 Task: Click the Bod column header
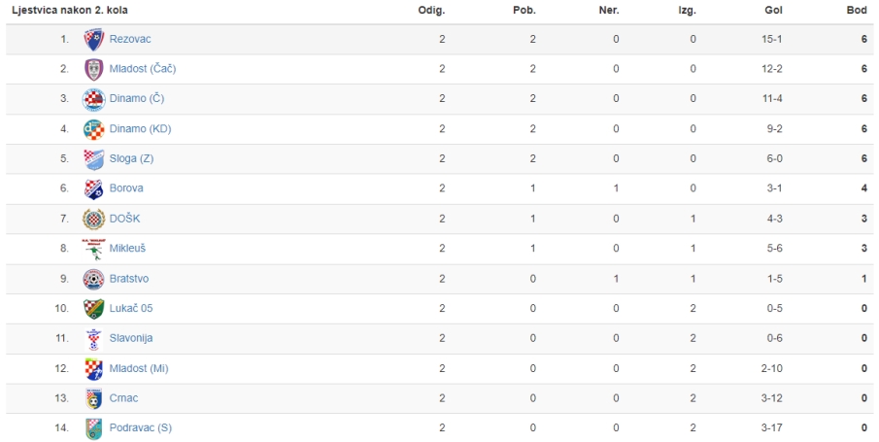857,10
